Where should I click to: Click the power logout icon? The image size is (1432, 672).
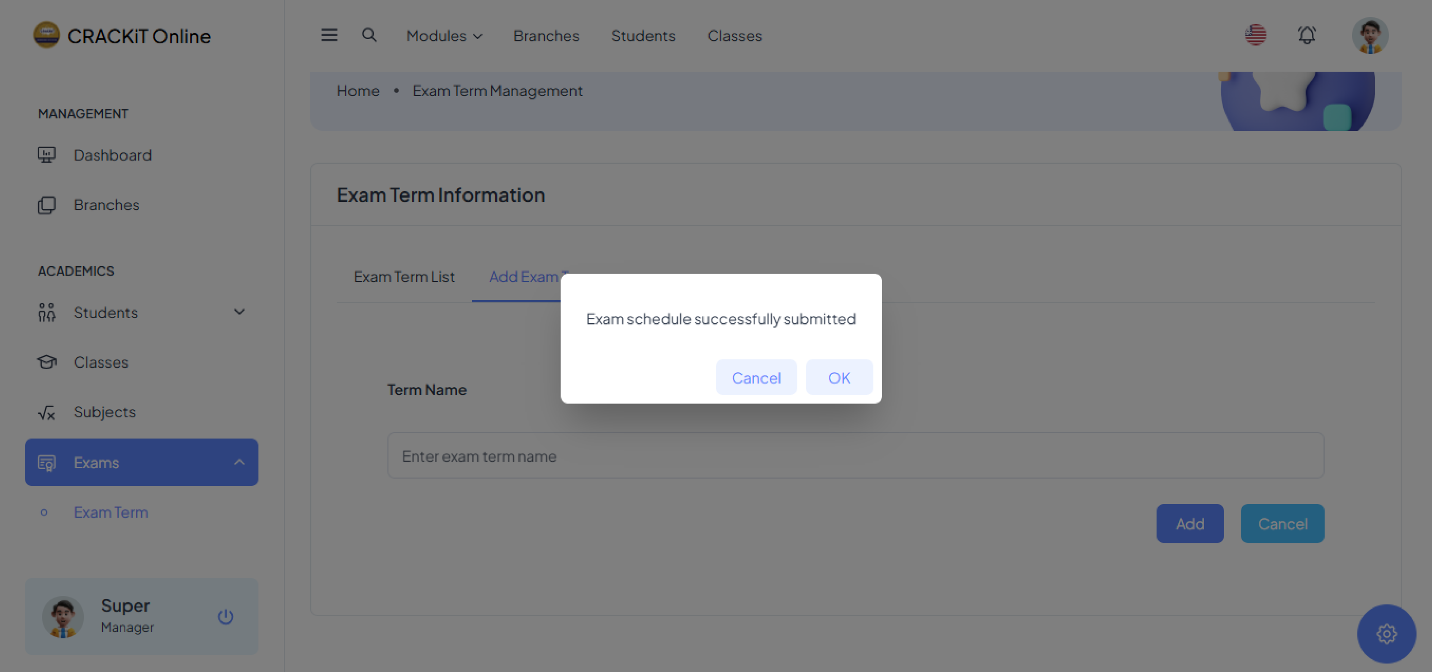click(x=225, y=616)
